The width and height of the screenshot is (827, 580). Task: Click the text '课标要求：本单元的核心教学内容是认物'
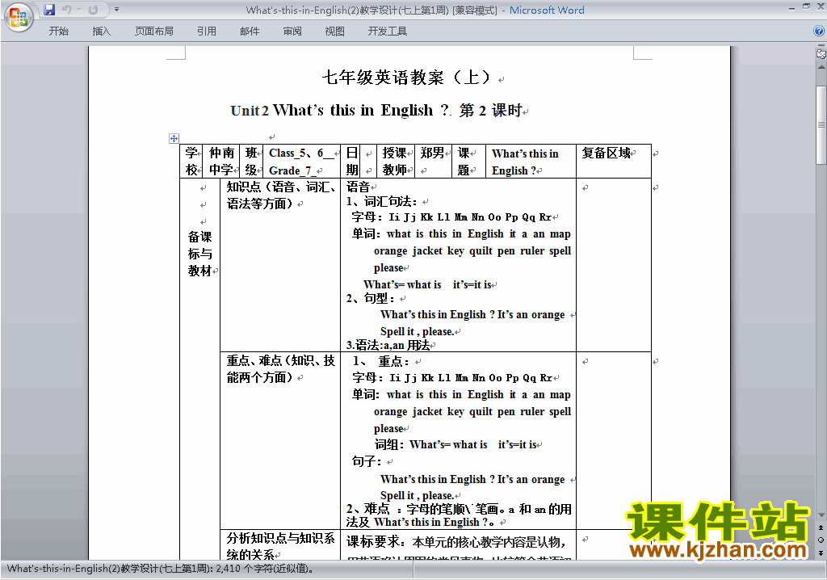pos(455,541)
